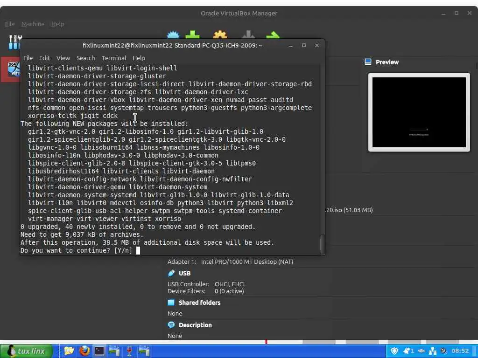The width and height of the screenshot is (478, 358).
Task: Open the terminal's File menu
Action: [x=28, y=58]
